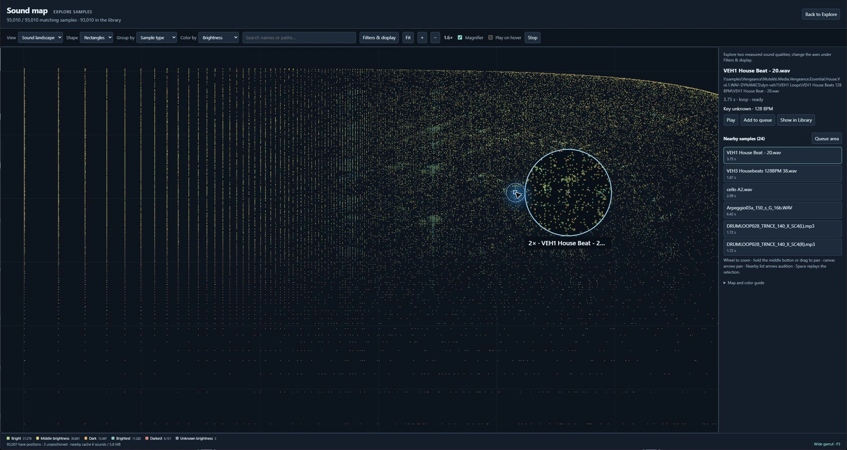Click the Fit button
The image size is (847, 450).
click(408, 38)
